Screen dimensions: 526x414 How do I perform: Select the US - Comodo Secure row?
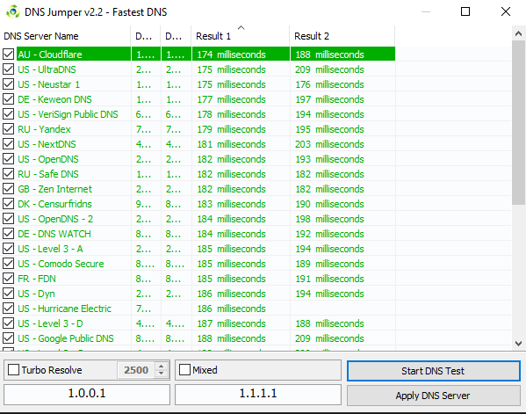coord(198,263)
